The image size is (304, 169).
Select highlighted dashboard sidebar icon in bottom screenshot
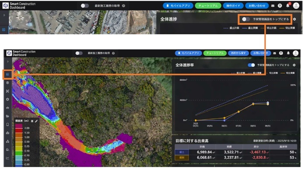point(7,74)
